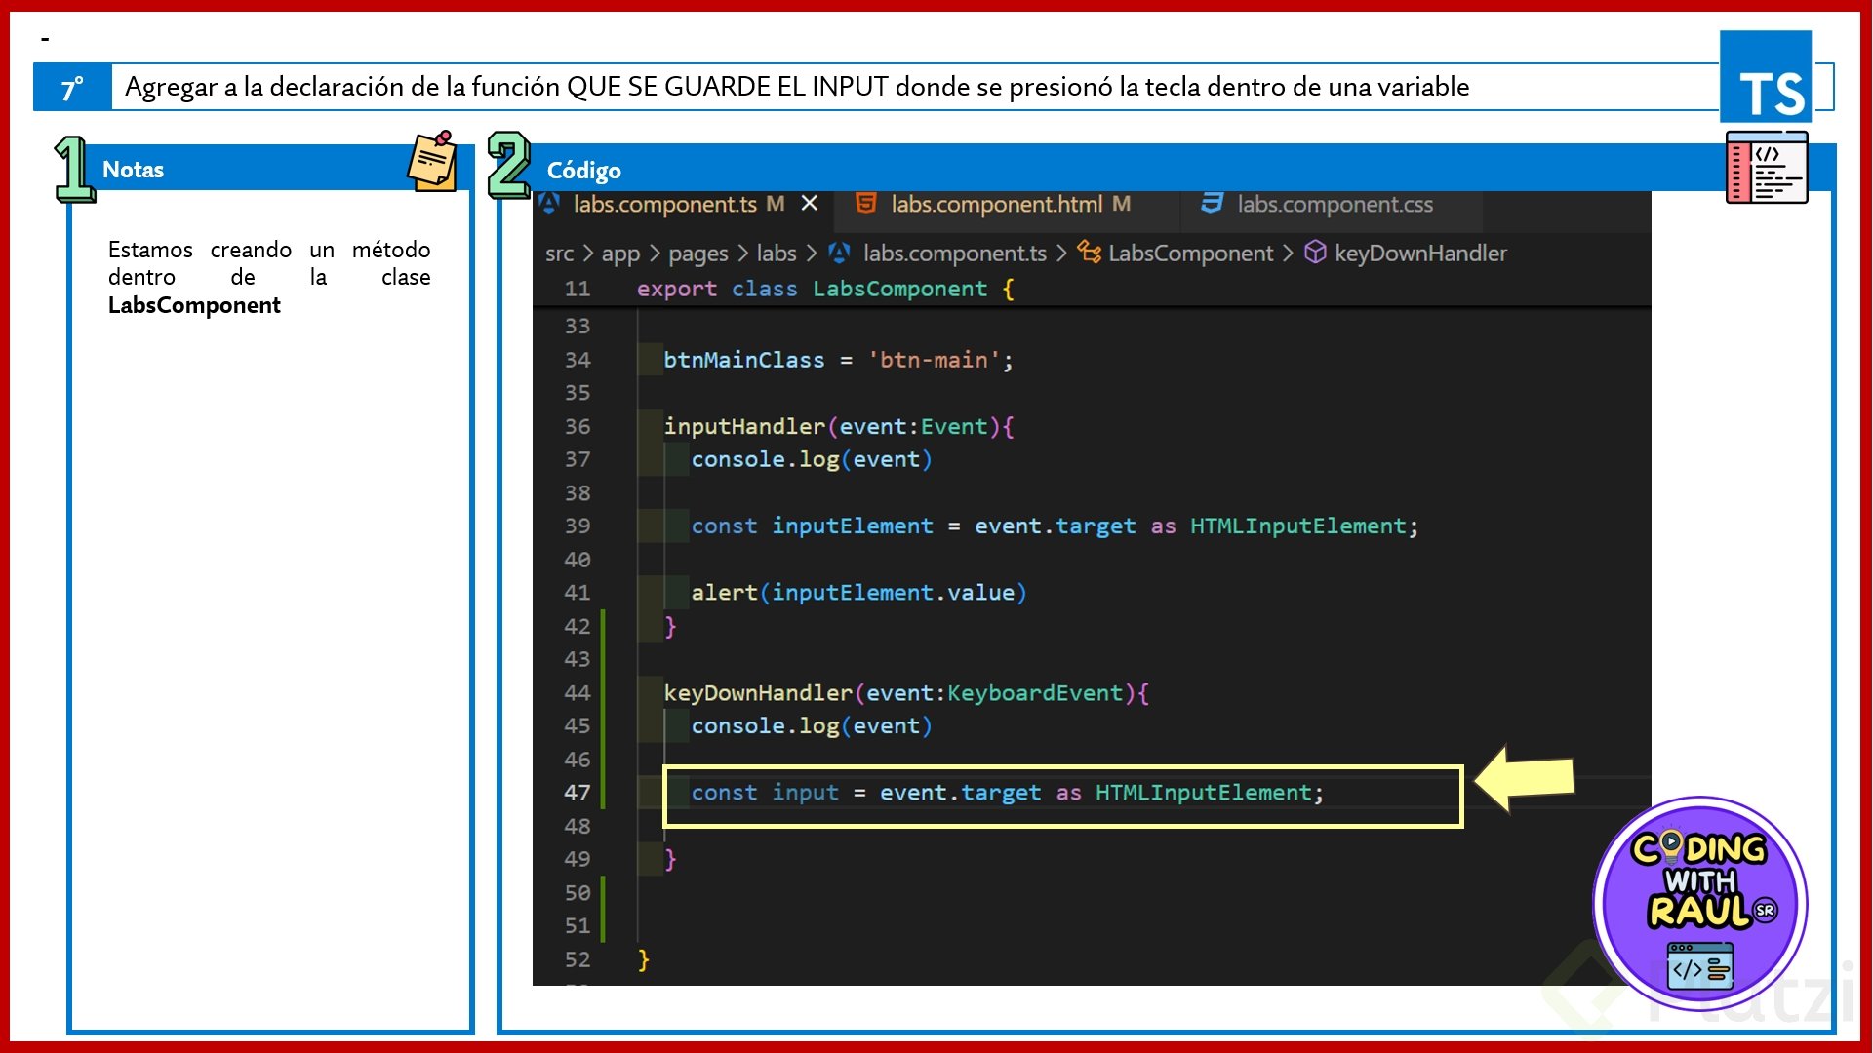This screenshot has width=1873, height=1053.
Task: Close the labs.component.ts tab
Action: point(809,203)
